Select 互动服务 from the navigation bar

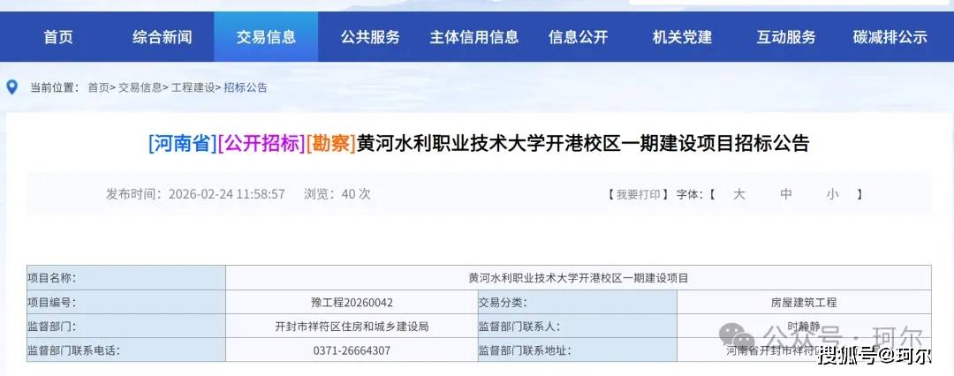[786, 37]
